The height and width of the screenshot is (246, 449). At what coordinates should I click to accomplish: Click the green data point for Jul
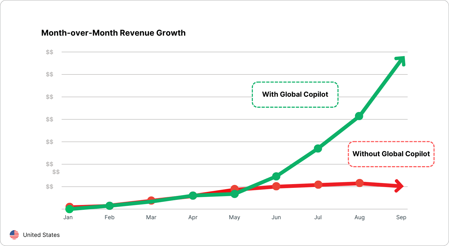click(x=318, y=148)
